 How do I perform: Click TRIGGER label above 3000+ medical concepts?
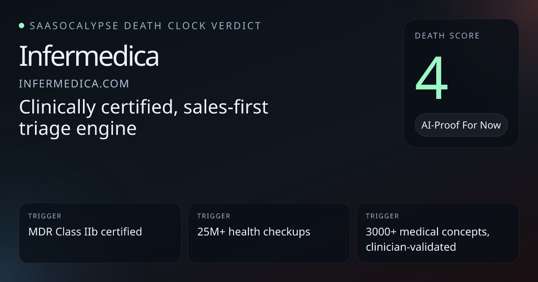[382, 216]
